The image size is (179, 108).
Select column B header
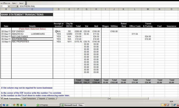[x=6, y=9]
